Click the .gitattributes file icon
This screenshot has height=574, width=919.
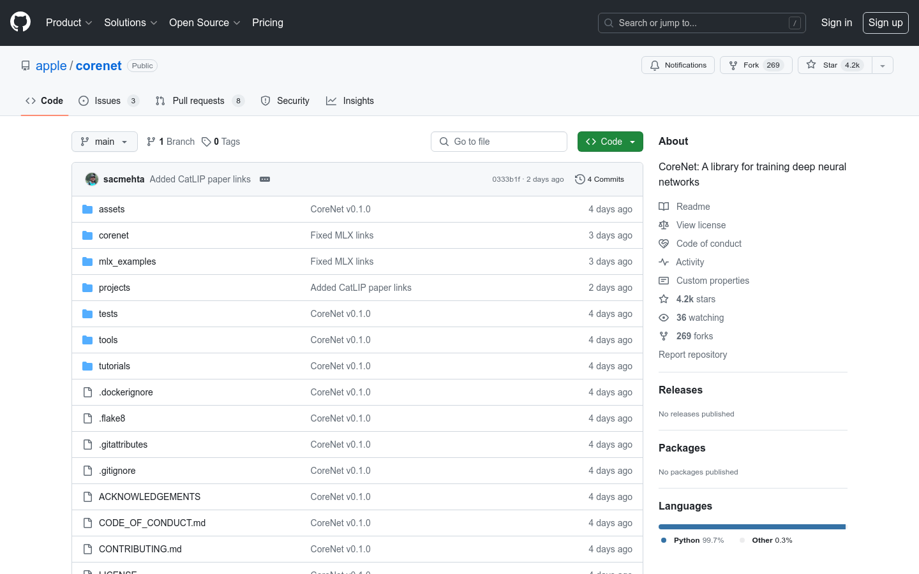pyautogui.click(x=87, y=445)
